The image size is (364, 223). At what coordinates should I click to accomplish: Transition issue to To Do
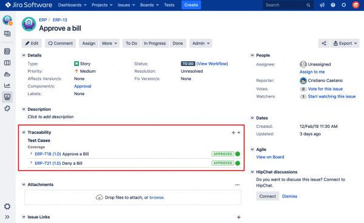pyautogui.click(x=132, y=44)
